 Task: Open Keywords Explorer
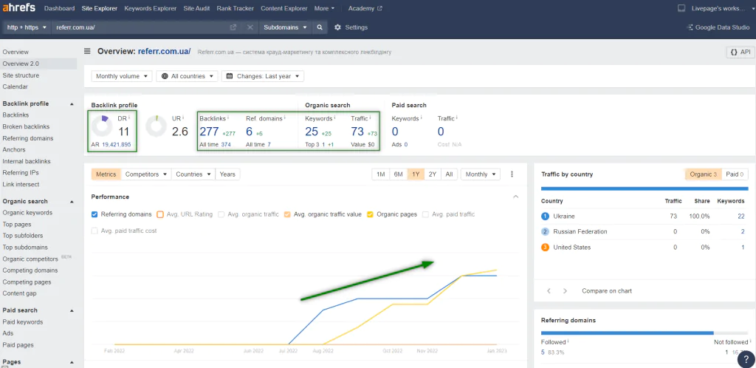tap(150, 8)
